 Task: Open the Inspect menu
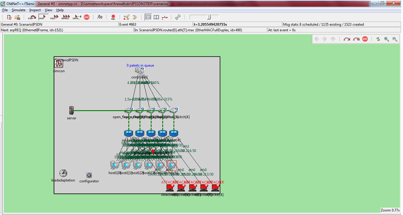[x=35, y=10]
